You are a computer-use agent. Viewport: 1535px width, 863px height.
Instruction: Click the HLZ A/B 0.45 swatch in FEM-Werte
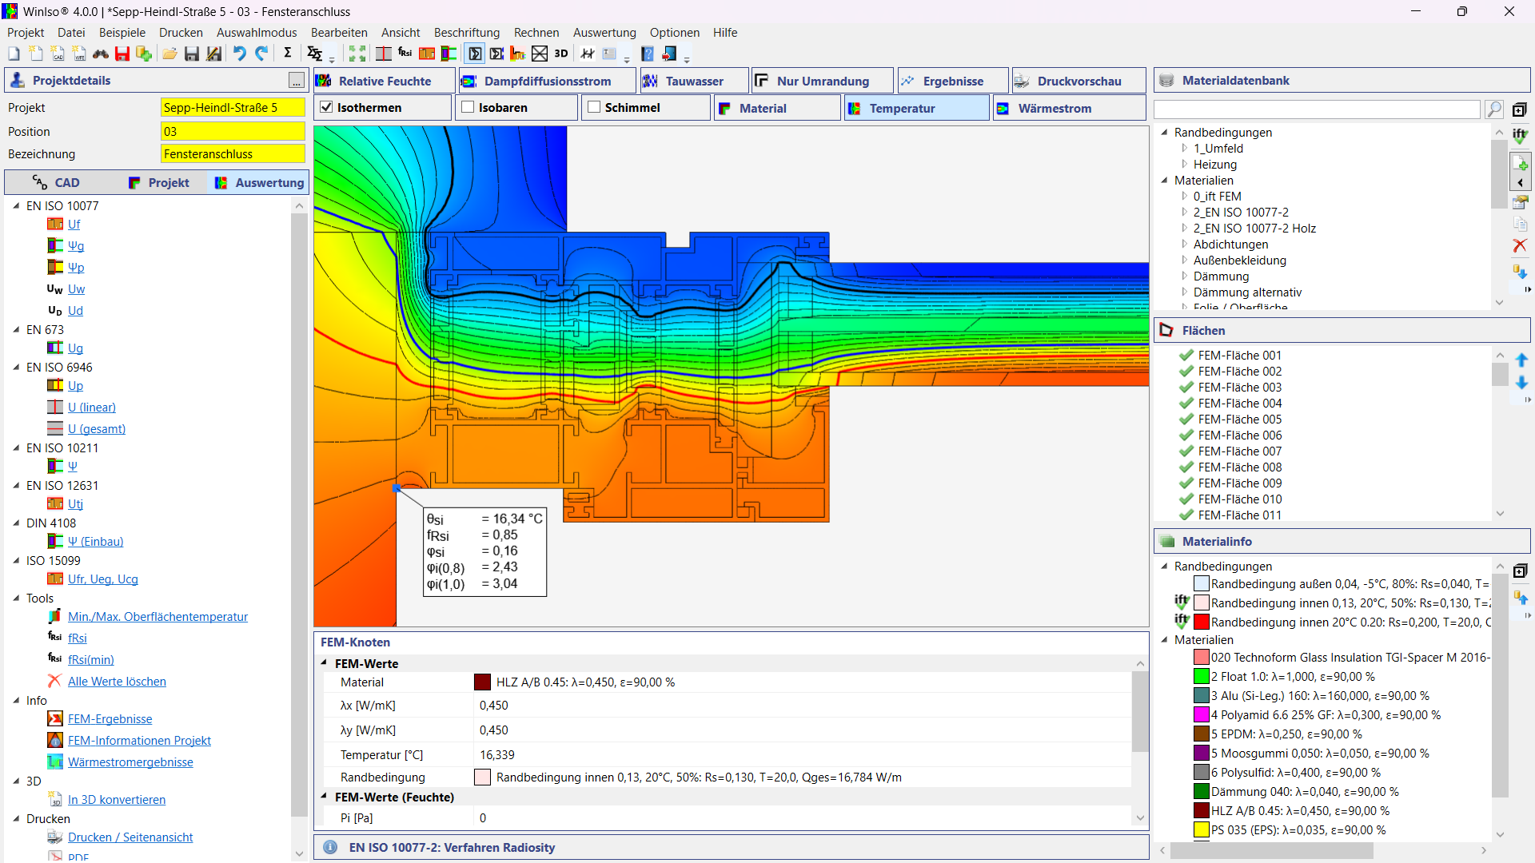coord(482,682)
